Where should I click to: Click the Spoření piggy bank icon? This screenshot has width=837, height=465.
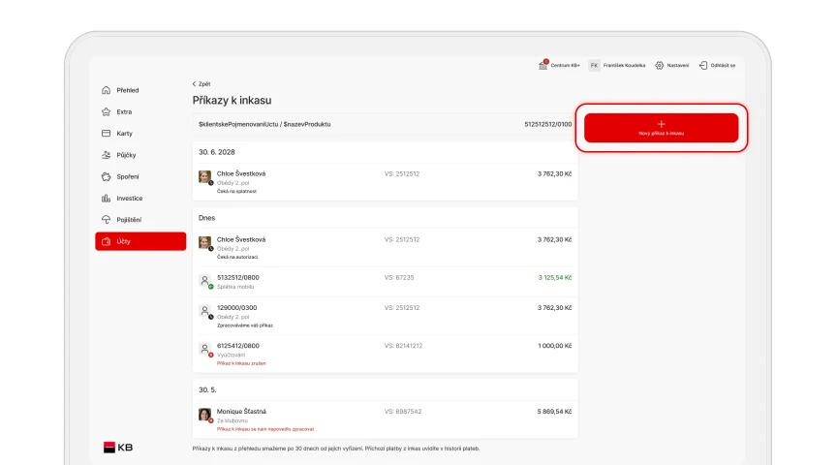[x=107, y=176]
